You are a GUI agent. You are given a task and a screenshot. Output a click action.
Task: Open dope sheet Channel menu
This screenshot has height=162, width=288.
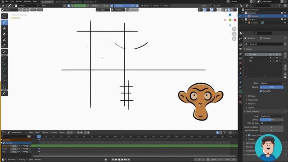(54, 132)
